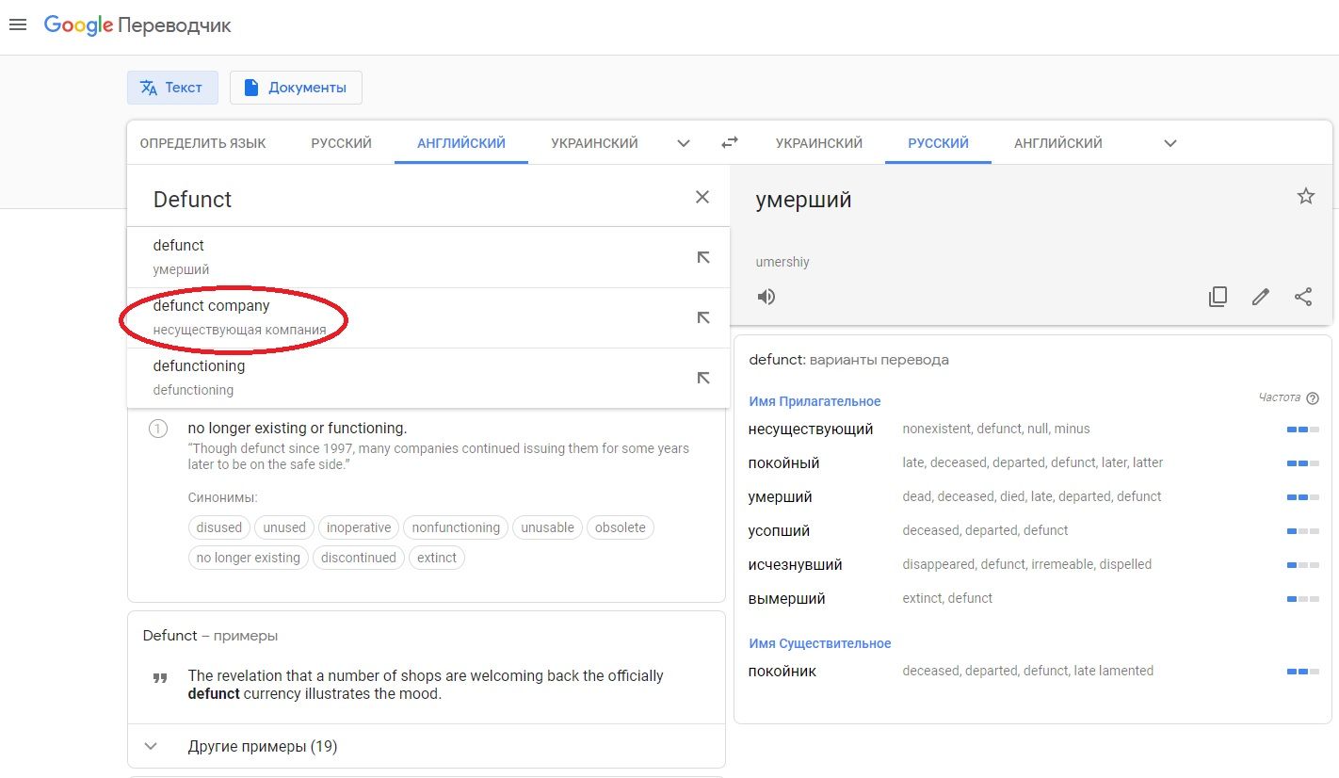Insert 'defunct company' suggestion arrow
Viewport: 1339px width, 778px height.
tap(702, 317)
